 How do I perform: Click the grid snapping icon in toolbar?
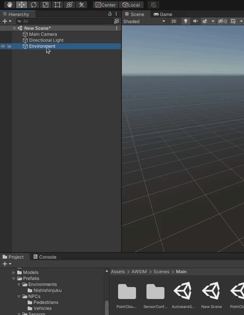[154, 5]
